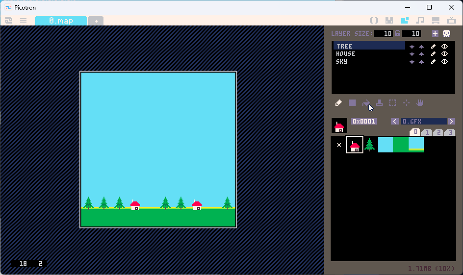Delete layer using skull icon
Image resolution: width=463 pixels, height=275 pixels.
tap(447, 34)
